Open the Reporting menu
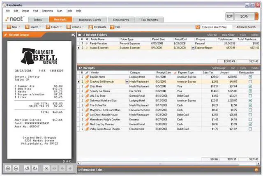Image resolution: width=263 pixels, height=176 pixels. pos(47,11)
